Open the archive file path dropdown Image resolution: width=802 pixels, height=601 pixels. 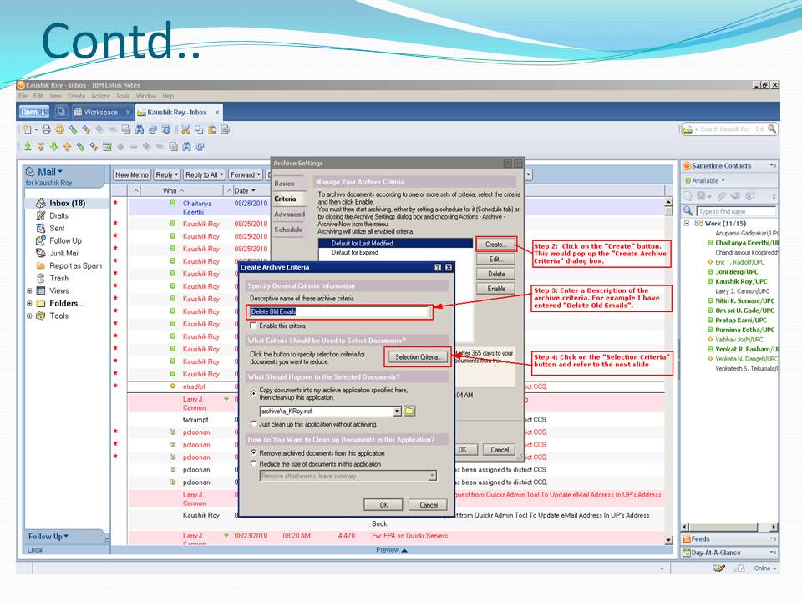point(397,411)
